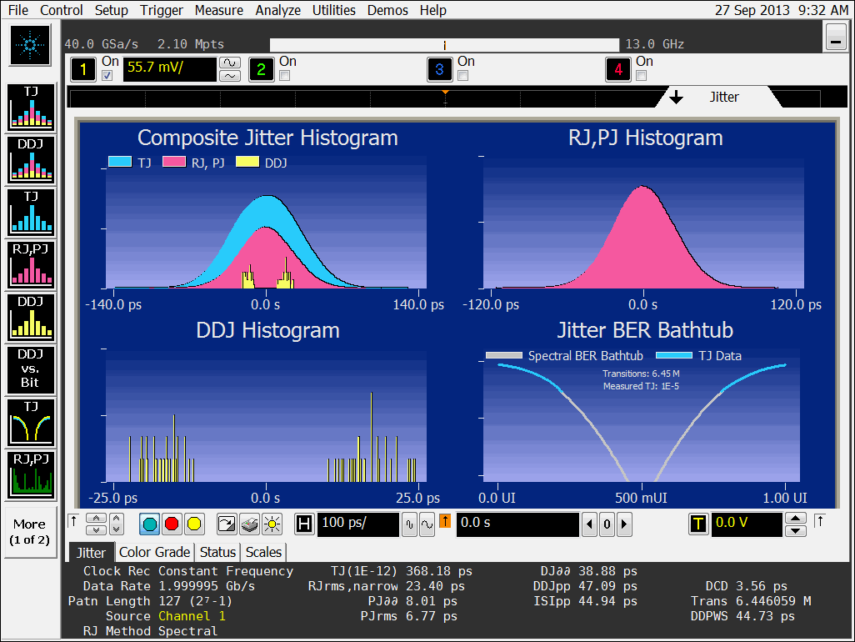Viewport: 855px width, 642px height.
Task: Click the Jitter window dropdown arrow tab
Action: (676, 97)
